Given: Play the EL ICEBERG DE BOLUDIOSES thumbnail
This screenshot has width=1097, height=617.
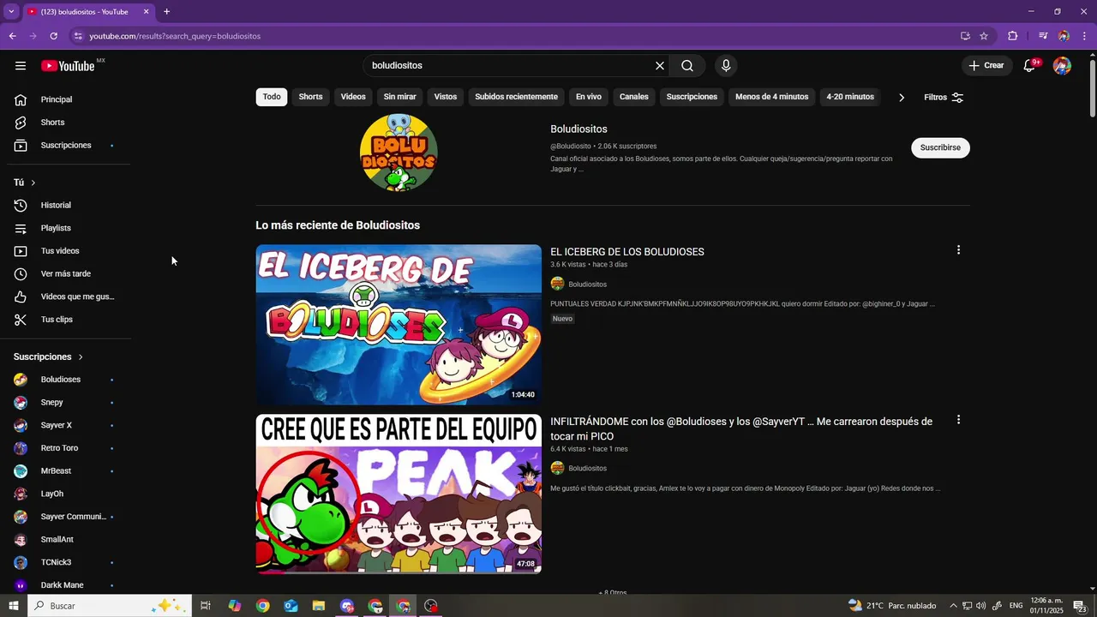Looking at the screenshot, I should tap(399, 325).
